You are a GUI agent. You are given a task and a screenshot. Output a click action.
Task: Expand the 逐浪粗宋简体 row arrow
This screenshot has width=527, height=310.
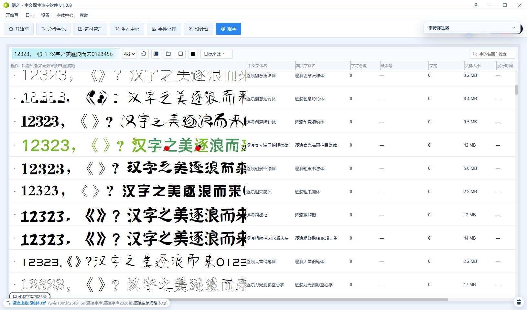point(15,191)
